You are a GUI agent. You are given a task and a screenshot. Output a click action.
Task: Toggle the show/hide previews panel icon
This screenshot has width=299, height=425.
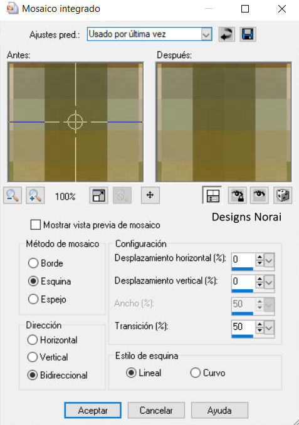pyautogui.click(x=212, y=195)
